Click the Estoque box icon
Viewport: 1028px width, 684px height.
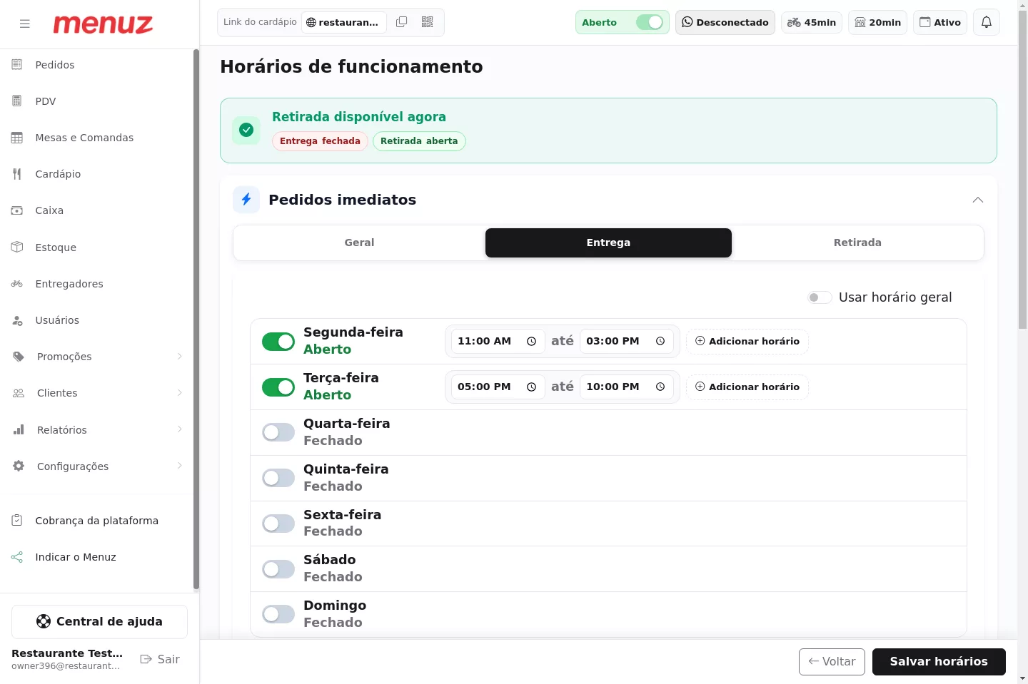click(17, 247)
